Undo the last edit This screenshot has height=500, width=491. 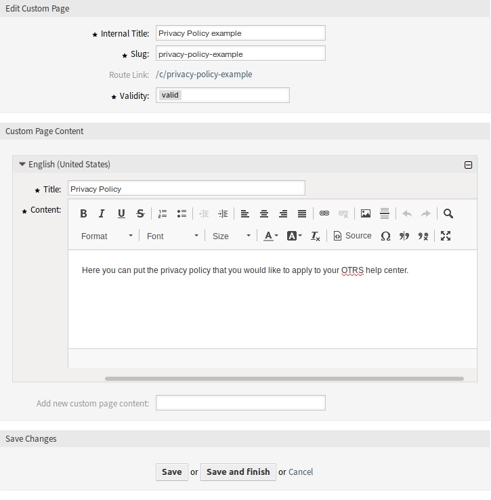click(x=407, y=213)
